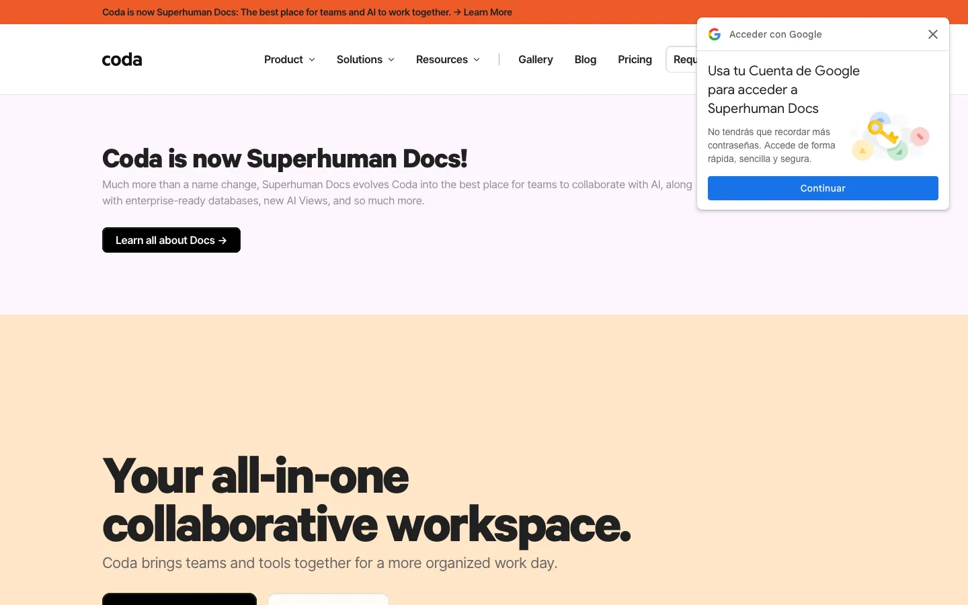Open the Pricing page
Viewport: 968px width, 605px height.
pos(635,60)
